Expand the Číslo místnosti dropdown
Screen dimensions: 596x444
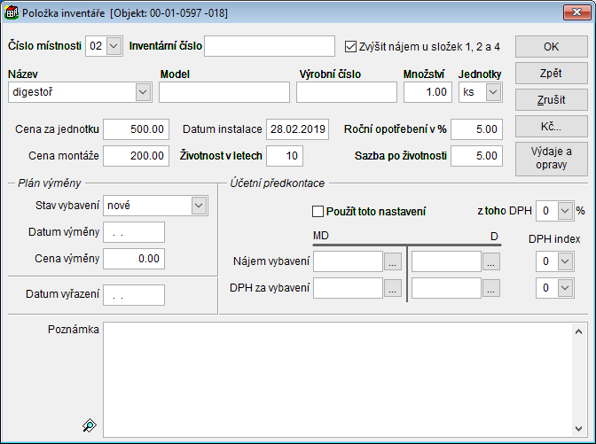pyautogui.click(x=114, y=47)
